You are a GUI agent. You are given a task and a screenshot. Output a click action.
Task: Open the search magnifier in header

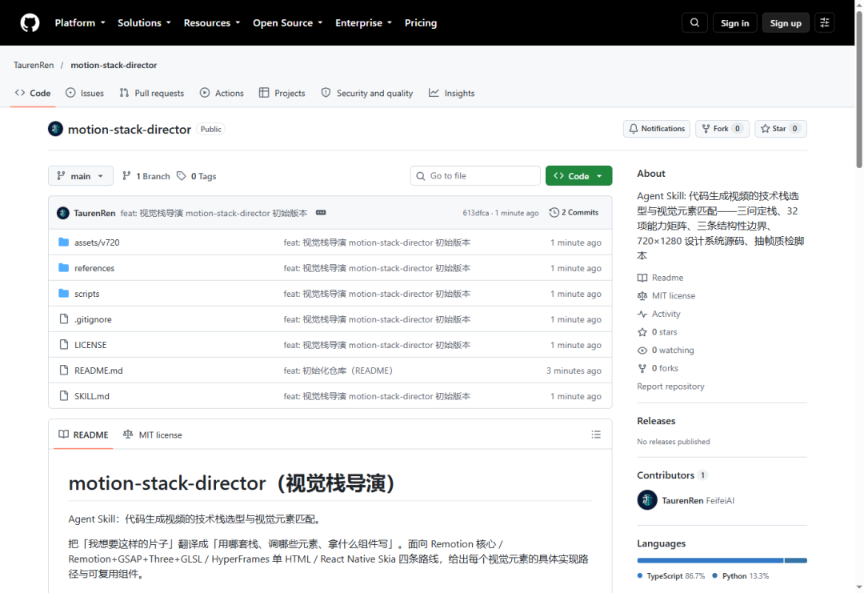pyautogui.click(x=694, y=23)
